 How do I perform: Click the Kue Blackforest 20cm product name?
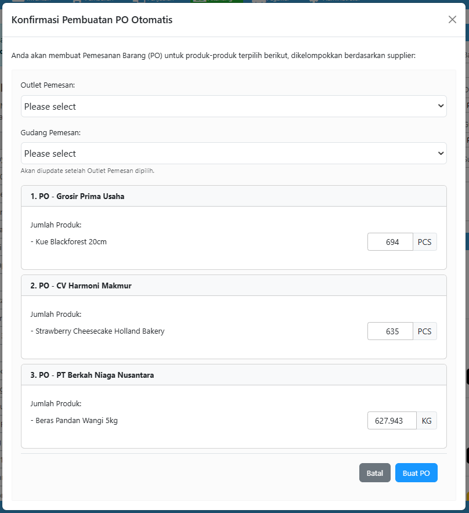pos(71,242)
